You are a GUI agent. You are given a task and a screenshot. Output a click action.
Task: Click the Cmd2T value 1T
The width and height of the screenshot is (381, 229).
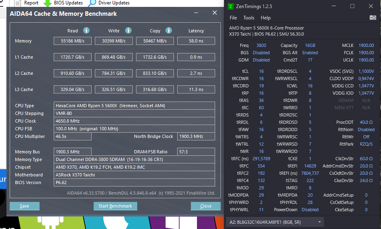tap(310, 60)
